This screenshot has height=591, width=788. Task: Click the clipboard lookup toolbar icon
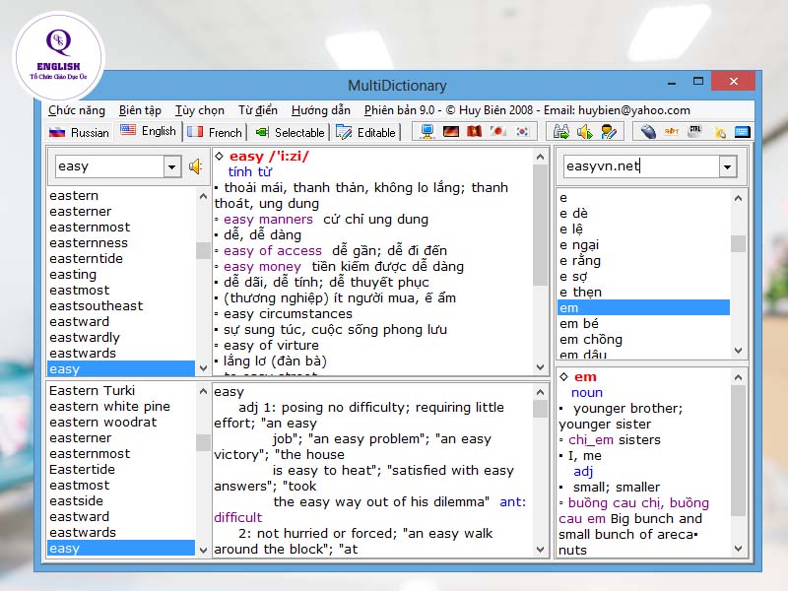click(x=719, y=132)
